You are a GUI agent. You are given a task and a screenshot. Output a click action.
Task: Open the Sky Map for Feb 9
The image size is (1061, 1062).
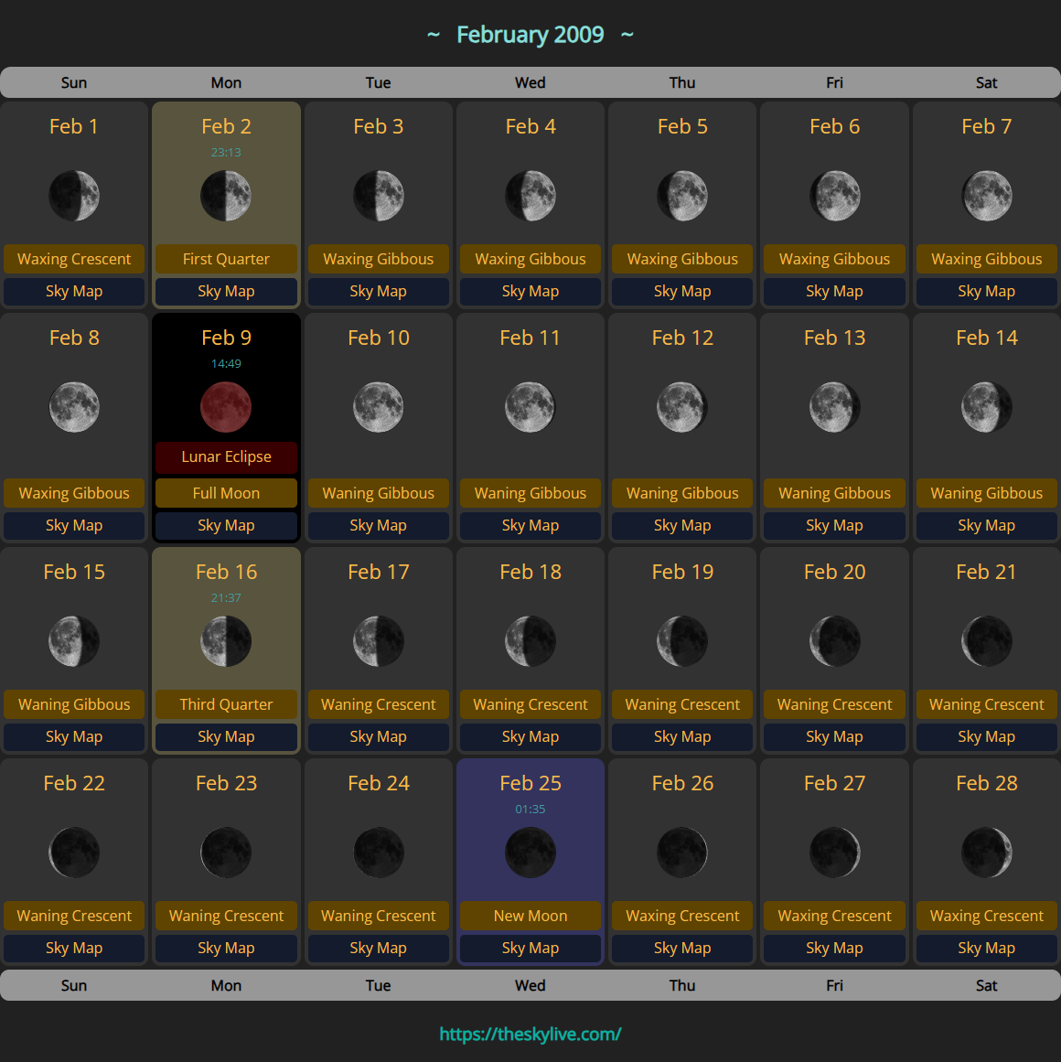pos(226,525)
